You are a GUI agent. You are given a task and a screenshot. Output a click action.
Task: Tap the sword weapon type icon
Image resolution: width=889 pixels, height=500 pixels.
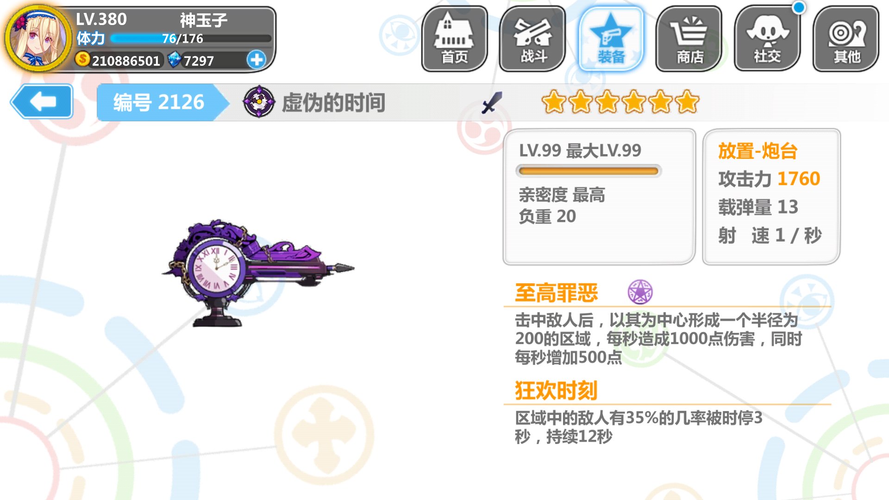coord(492,102)
